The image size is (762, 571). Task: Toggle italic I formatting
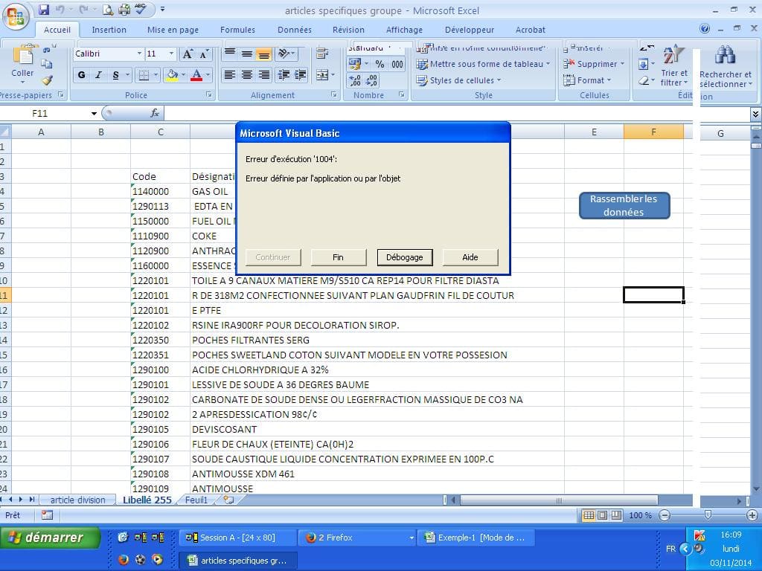[x=98, y=75]
